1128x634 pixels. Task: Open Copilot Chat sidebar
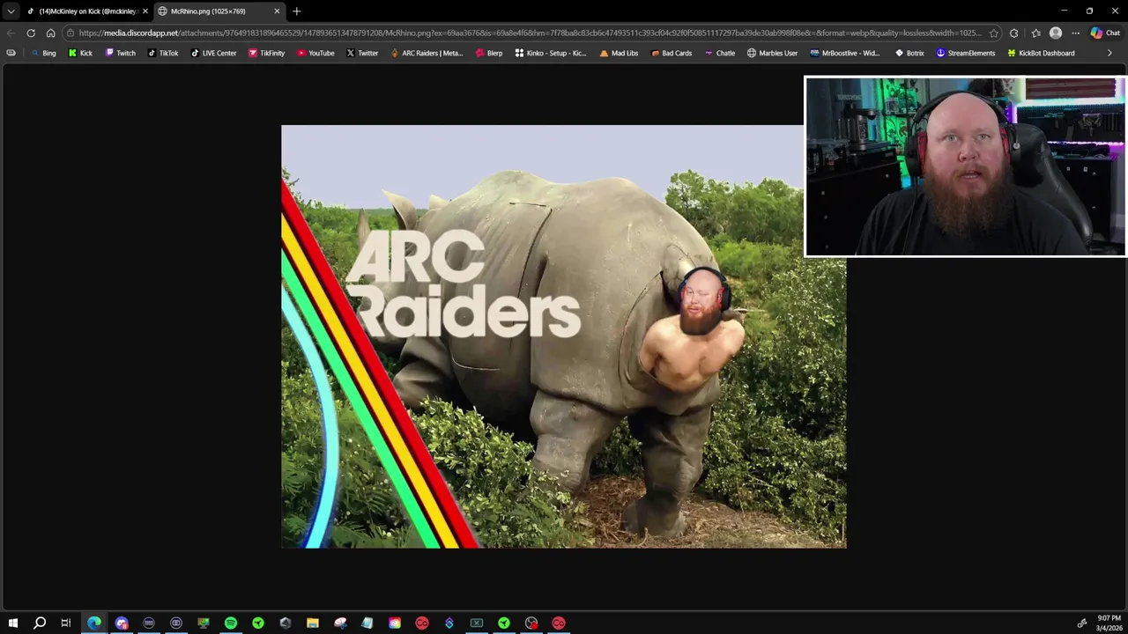[1105, 33]
